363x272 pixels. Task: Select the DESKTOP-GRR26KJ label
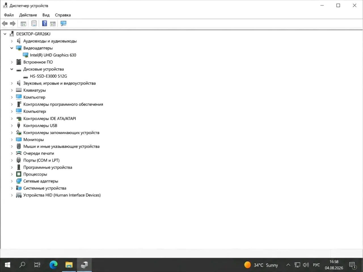(33, 34)
